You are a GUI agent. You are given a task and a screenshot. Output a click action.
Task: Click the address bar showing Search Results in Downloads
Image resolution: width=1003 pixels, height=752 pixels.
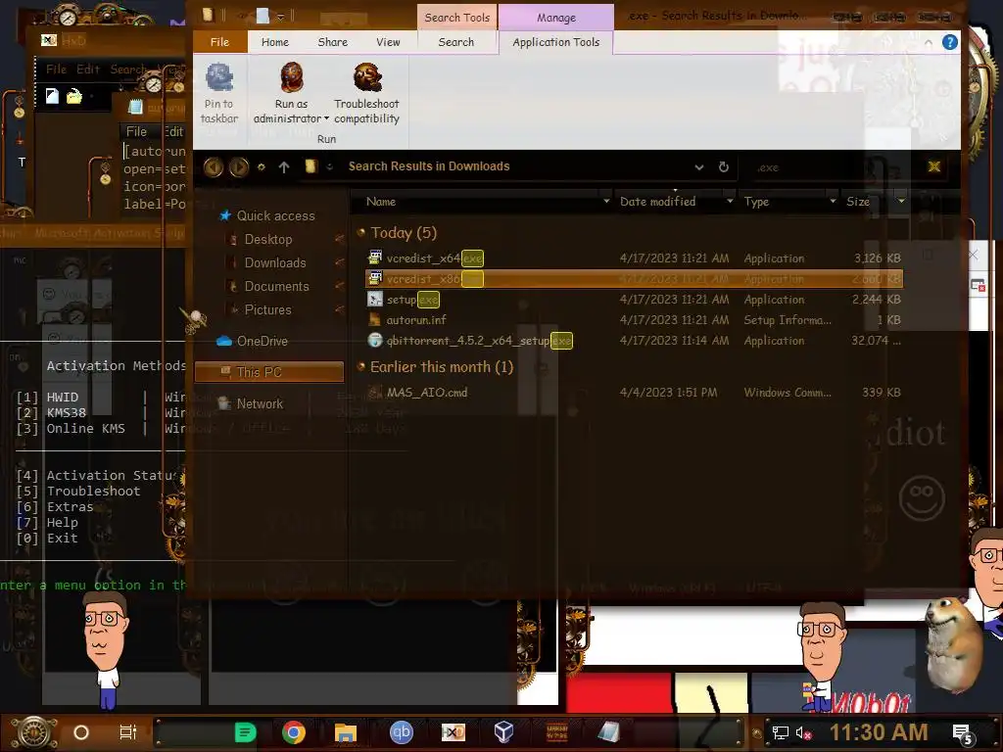pyautogui.click(x=429, y=166)
